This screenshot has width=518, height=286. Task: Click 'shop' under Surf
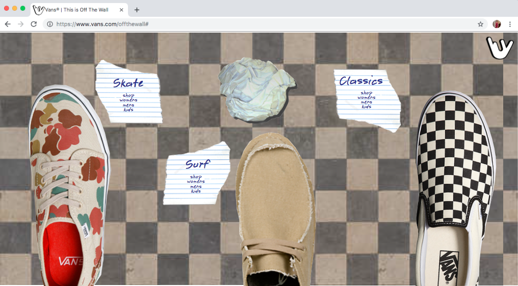click(x=196, y=177)
